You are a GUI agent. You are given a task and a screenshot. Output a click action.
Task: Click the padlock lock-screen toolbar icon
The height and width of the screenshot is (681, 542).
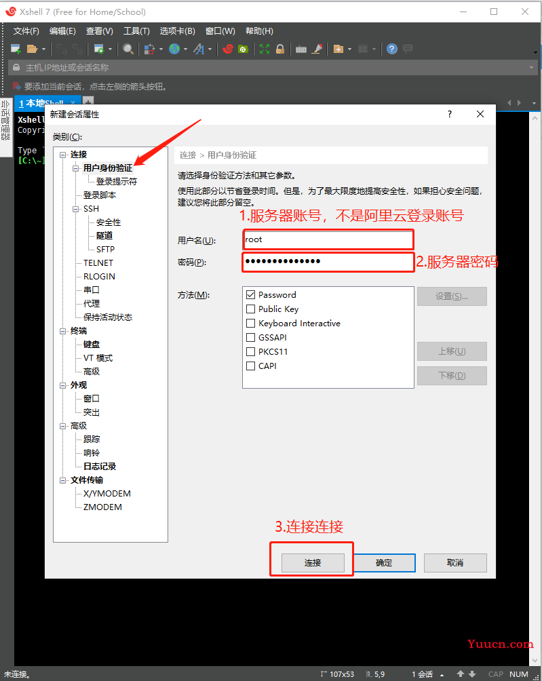280,49
